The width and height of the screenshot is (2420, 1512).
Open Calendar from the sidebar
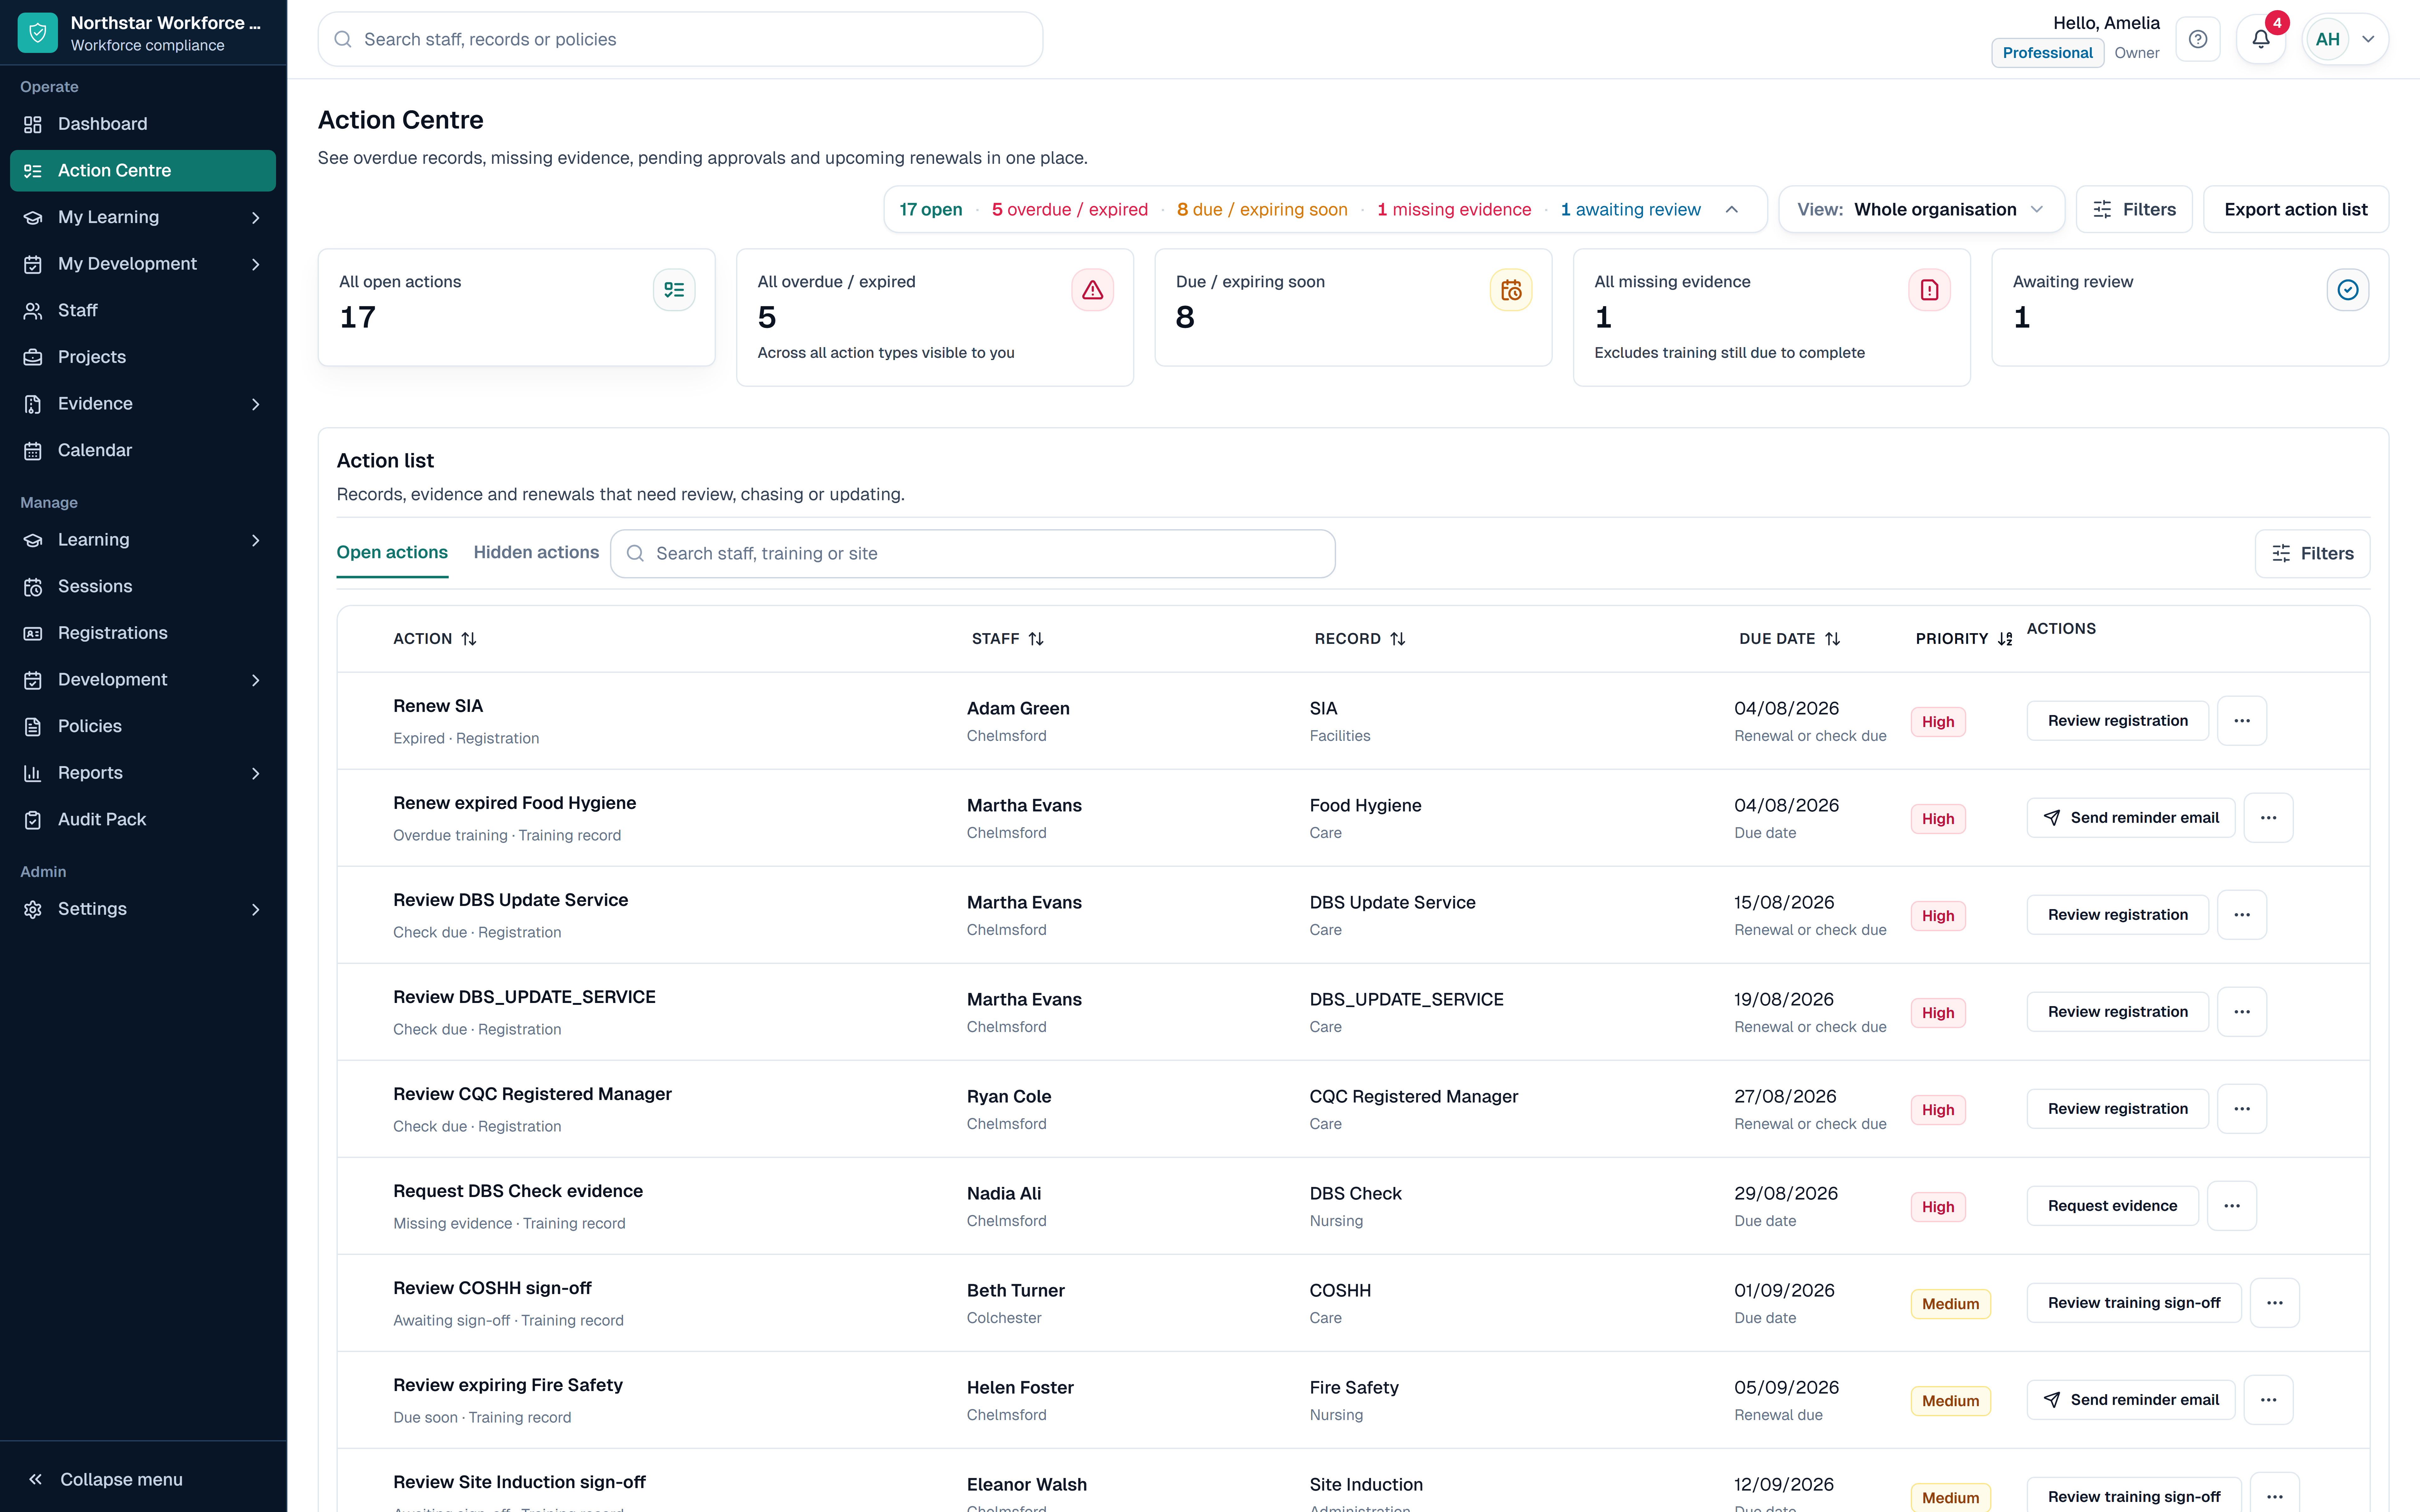click(143, 450)
